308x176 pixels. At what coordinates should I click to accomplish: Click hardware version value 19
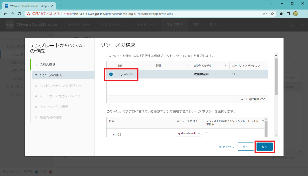pos(234,74)
